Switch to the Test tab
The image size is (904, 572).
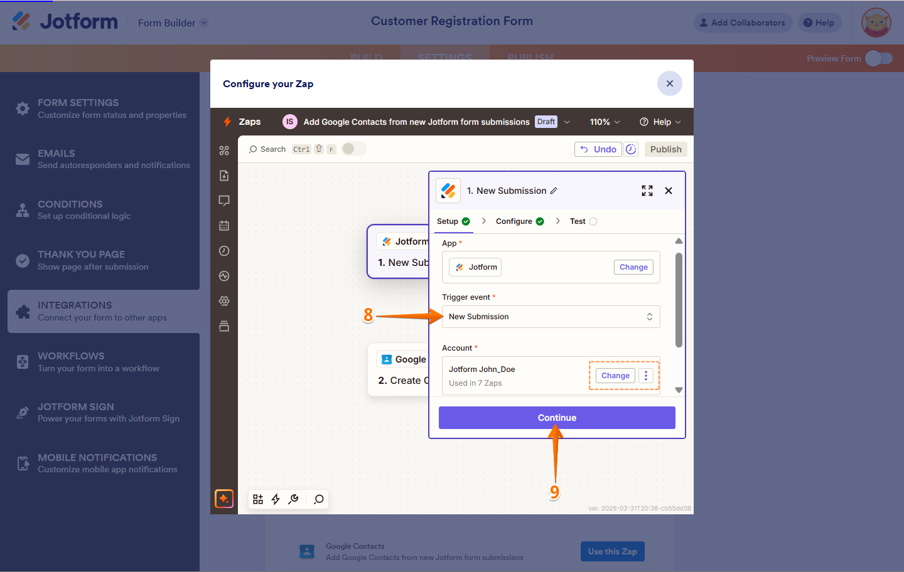click(x=583, y=221)
